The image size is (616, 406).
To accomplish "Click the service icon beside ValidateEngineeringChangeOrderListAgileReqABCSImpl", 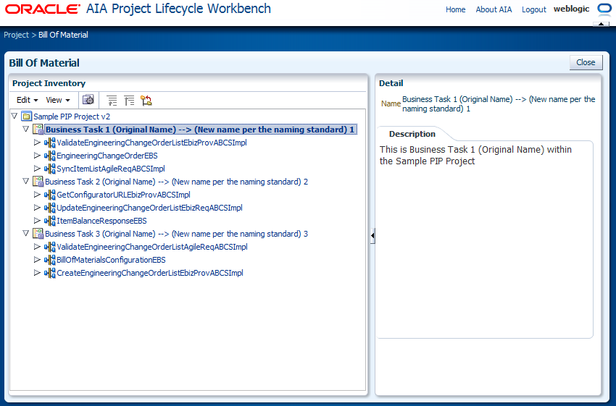I will (x=50, y=247).
